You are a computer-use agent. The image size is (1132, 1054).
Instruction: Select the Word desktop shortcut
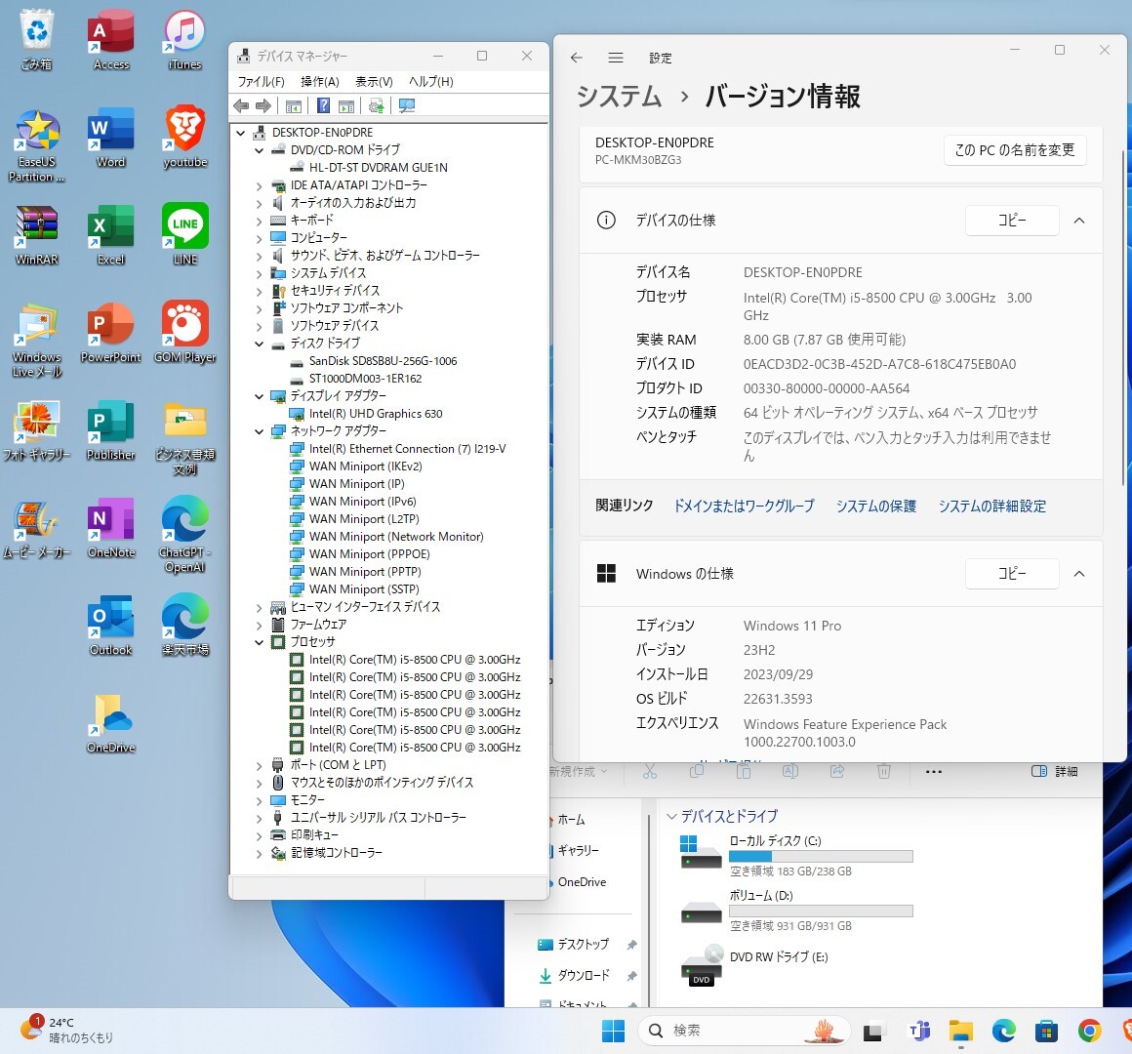point(110,138)
